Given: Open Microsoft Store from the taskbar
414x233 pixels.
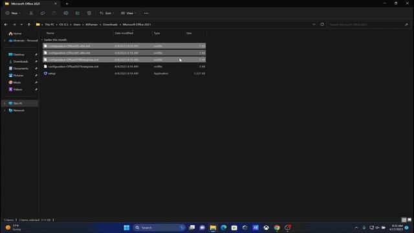Looking at the screenshot, I should coord(234,228).
